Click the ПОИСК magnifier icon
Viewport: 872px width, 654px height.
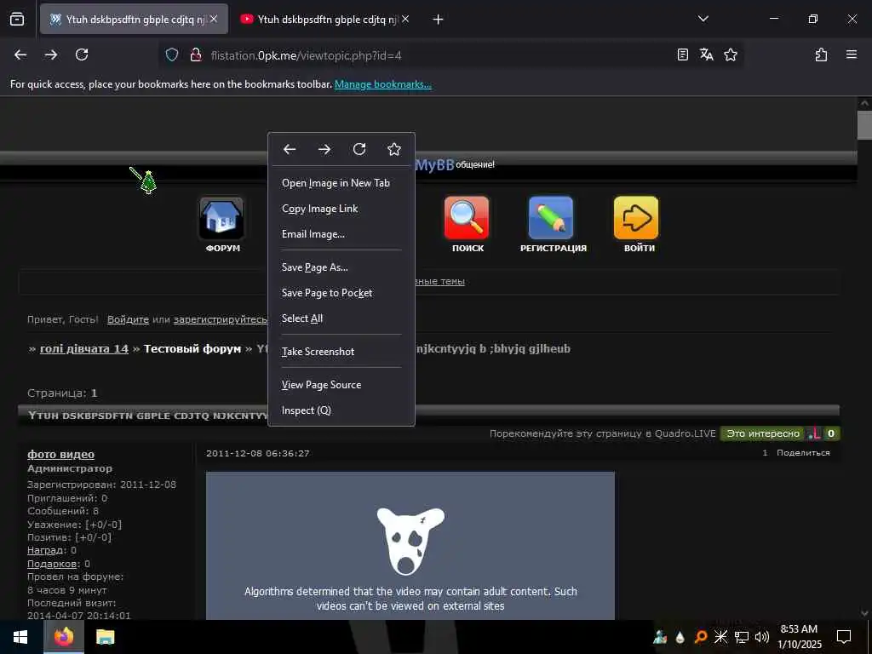[x=468, y=218]
